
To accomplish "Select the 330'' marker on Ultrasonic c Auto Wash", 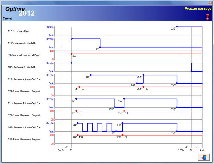I will [x=177, y=83].
